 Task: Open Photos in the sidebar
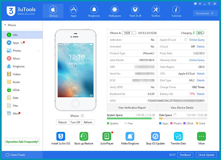pos(22,50)
